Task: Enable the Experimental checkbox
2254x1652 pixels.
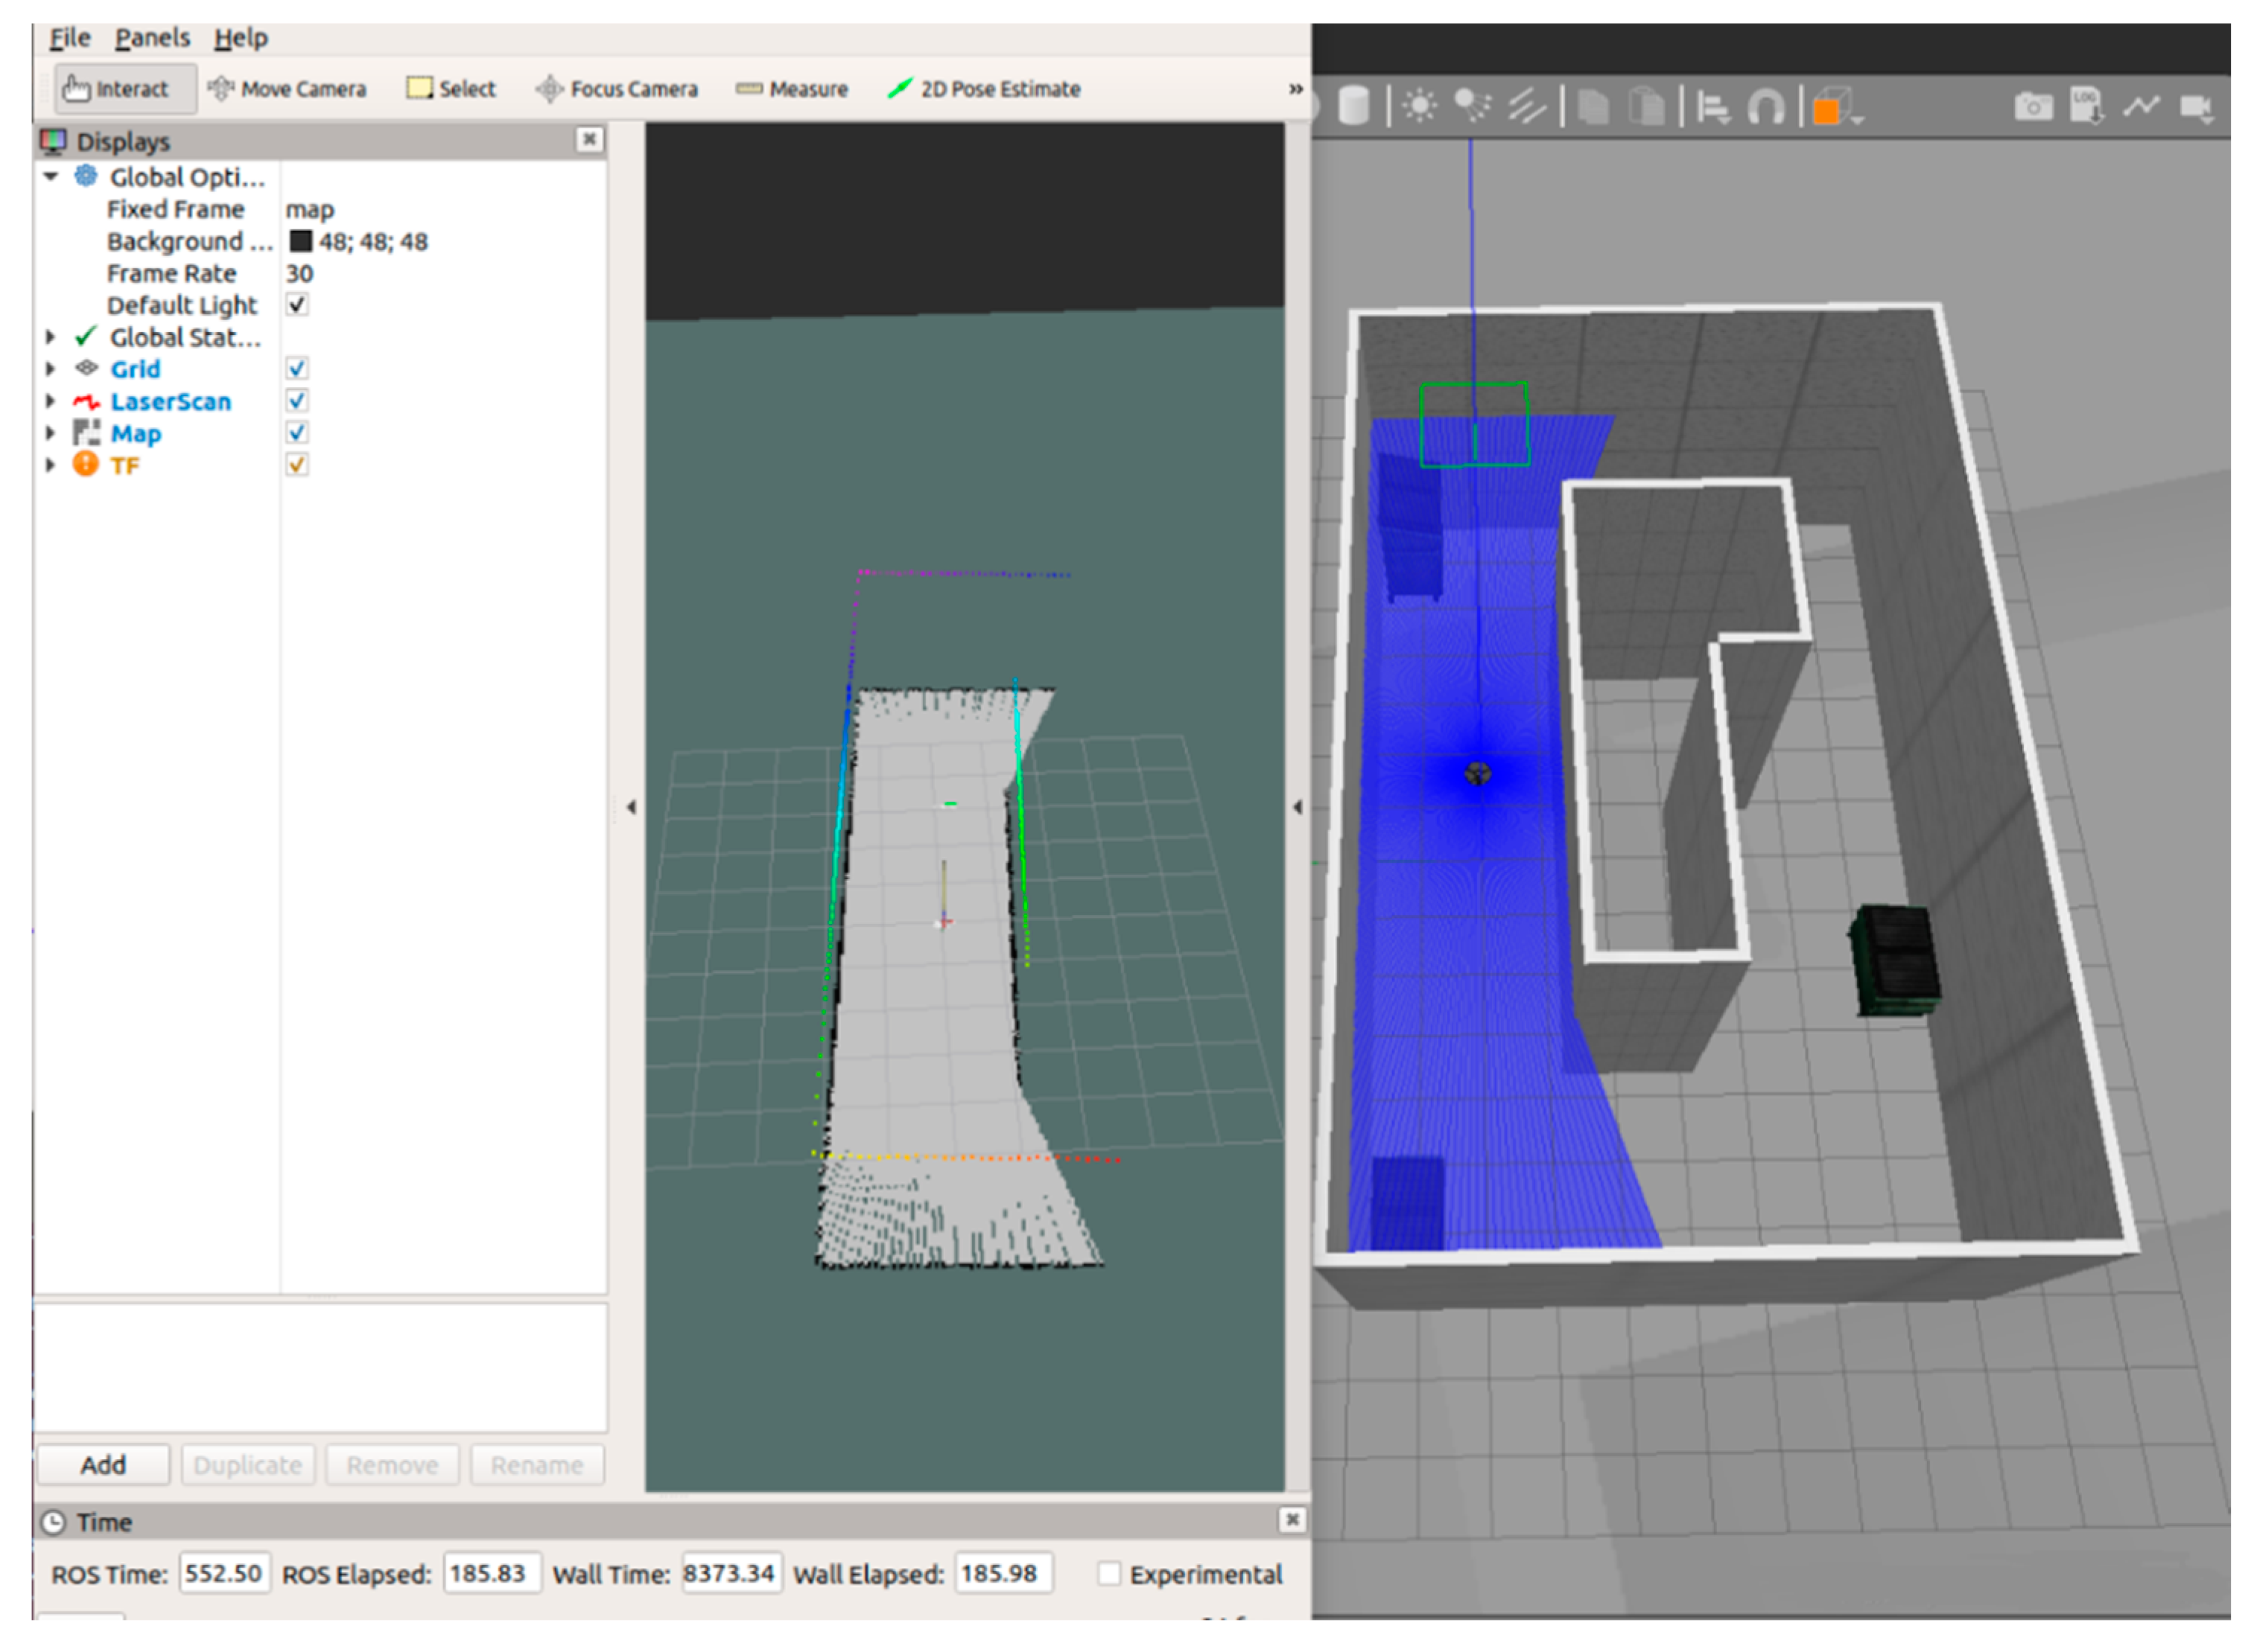Action: point(1108,1573)
